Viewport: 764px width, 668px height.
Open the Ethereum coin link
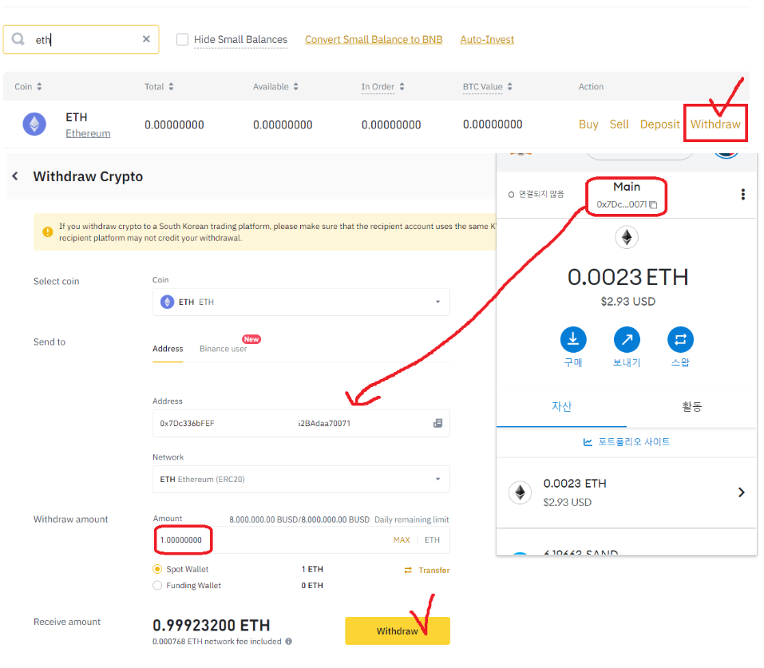88,133
